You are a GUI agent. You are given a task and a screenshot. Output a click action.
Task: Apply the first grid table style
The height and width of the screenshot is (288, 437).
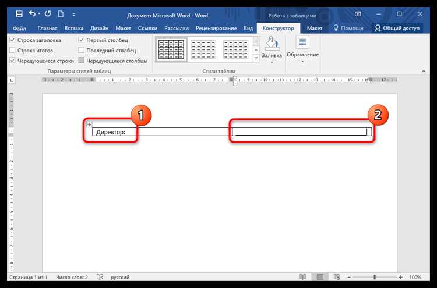point(171,49)
